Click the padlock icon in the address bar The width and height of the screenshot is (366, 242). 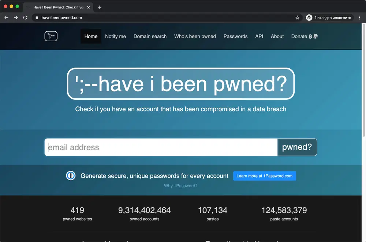pyautogui.click(x=37, y=17)
